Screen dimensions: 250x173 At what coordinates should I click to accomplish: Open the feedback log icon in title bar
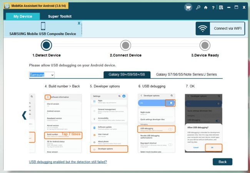(221, 7)
